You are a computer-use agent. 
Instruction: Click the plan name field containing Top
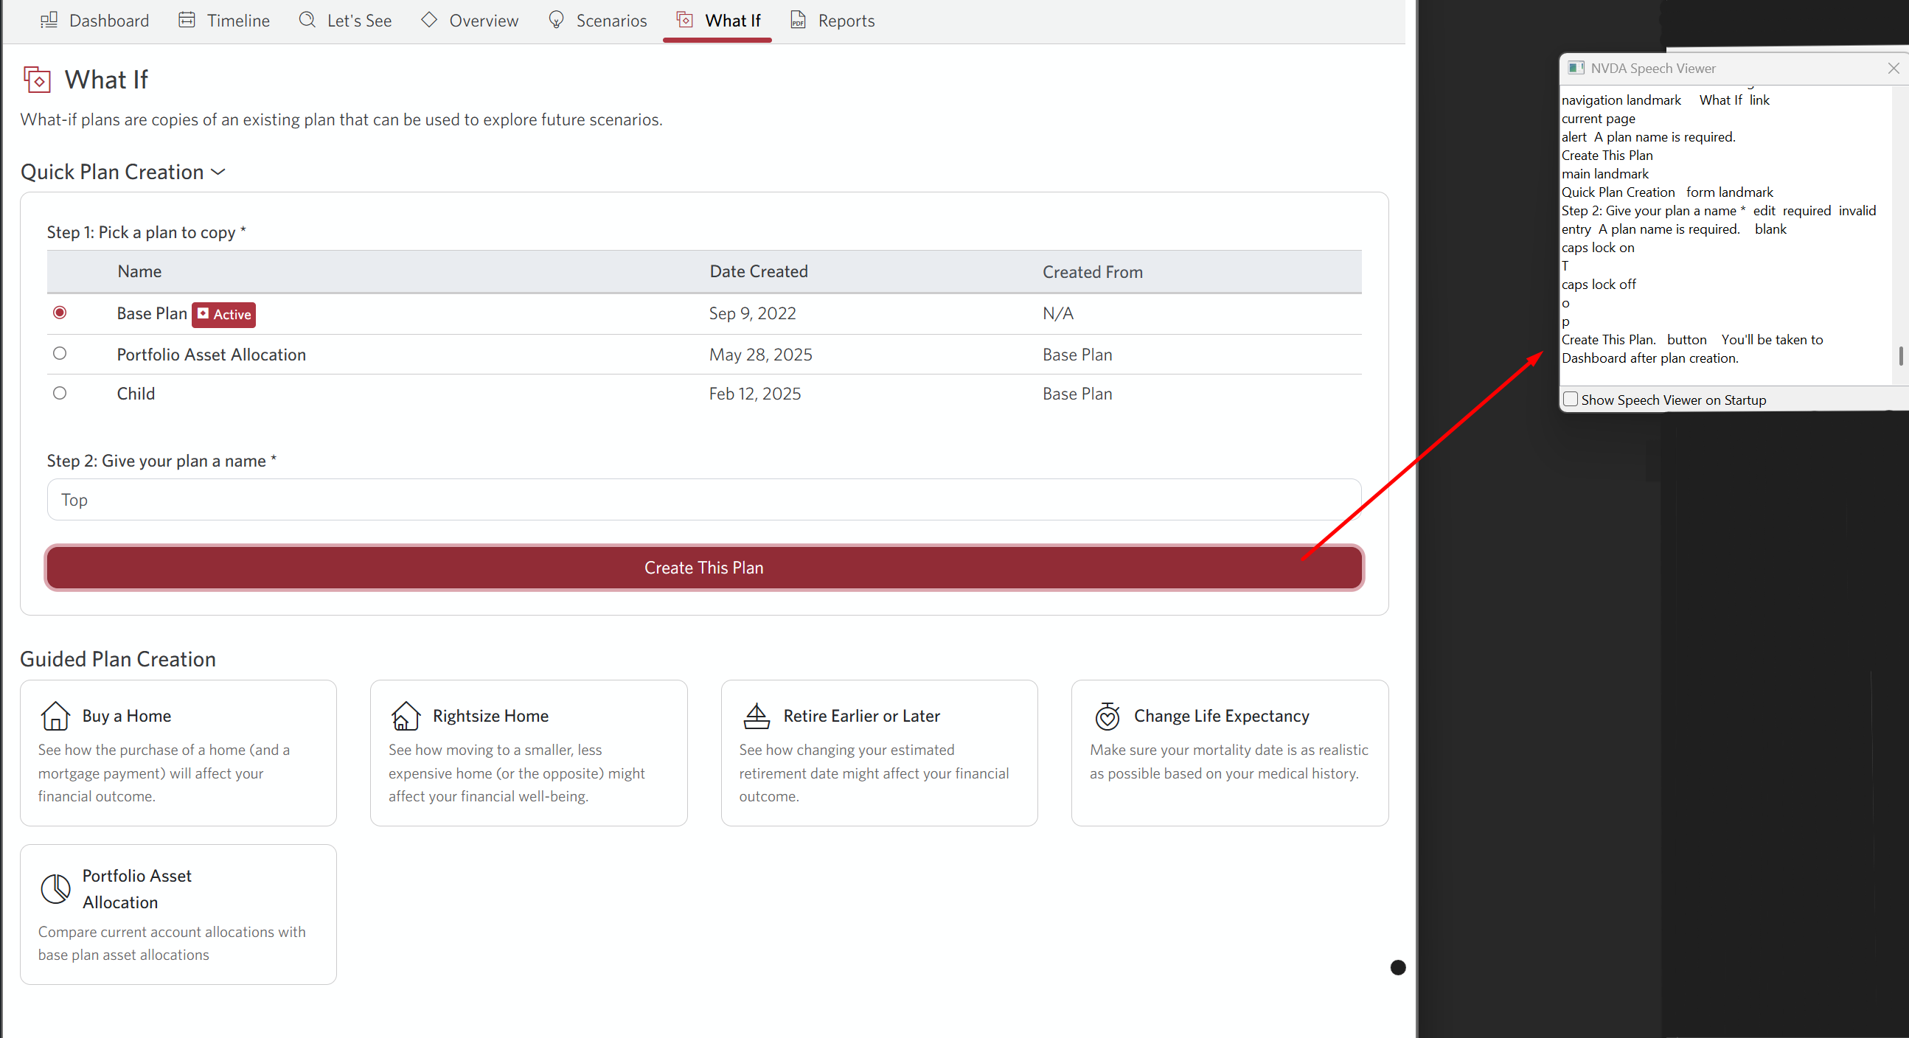(x=703, y=499)
